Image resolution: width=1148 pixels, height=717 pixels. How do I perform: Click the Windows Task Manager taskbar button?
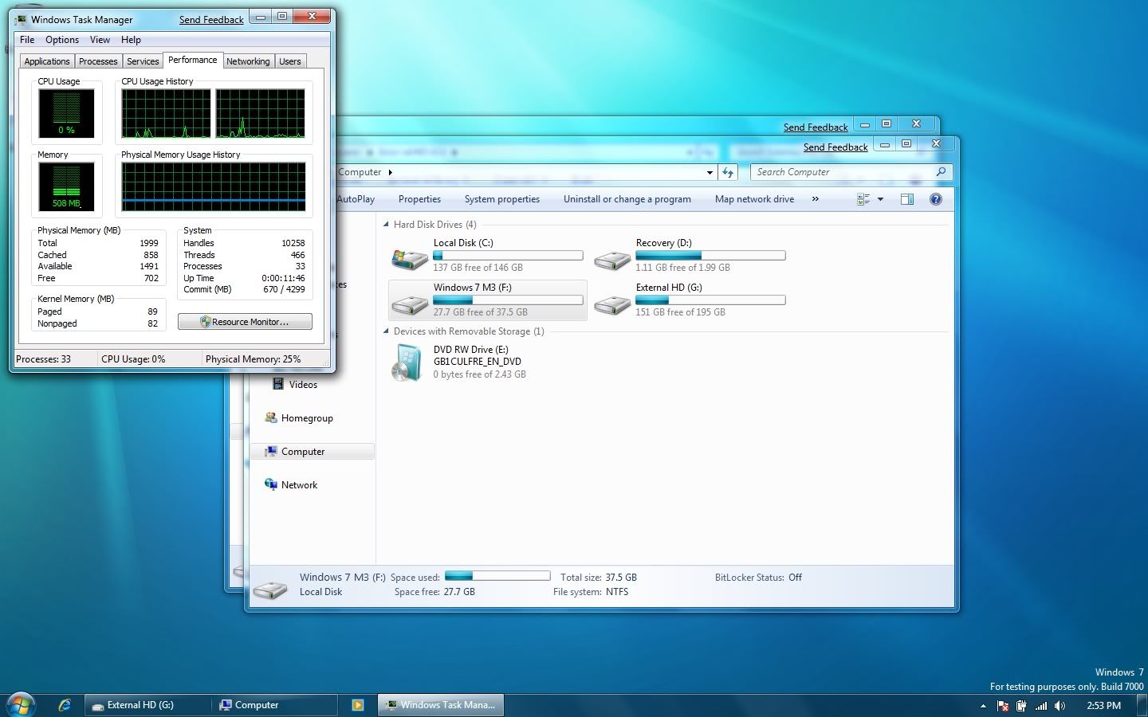point(440,705)
